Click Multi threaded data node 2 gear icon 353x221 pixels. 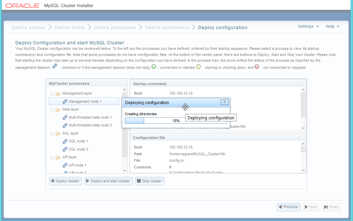point(65,125)
